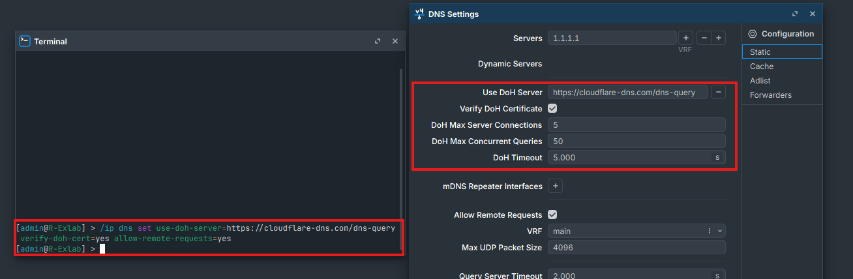Add a VRF to the Servers entry
The width and height of the screenshot is (853, 279).
point(685,38)
